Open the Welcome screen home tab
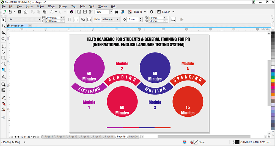 point(8,26)
